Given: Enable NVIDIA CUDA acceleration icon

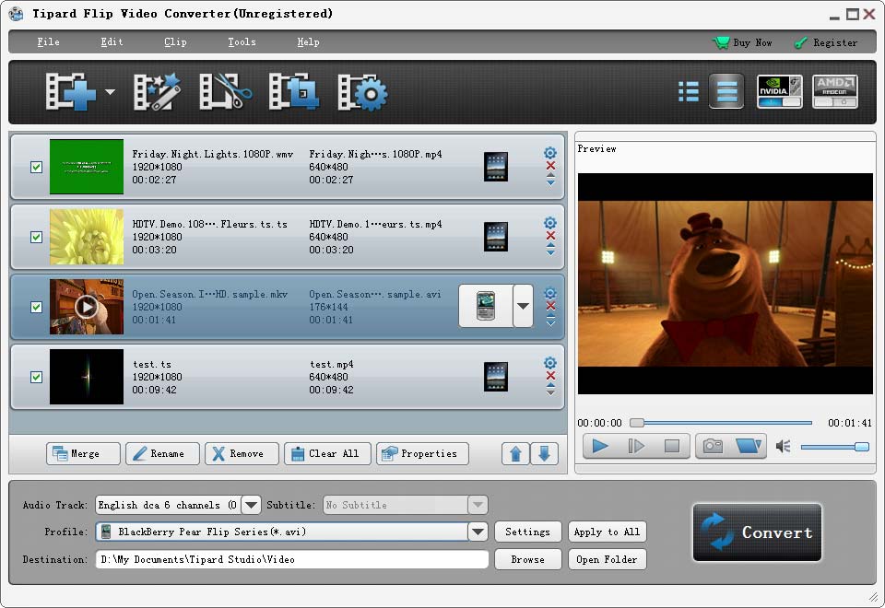Looking at the screenshot, I should coord(779,91).
